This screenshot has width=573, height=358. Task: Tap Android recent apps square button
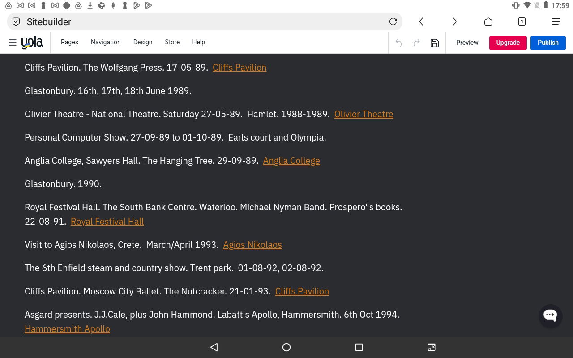tap(359, 347)
